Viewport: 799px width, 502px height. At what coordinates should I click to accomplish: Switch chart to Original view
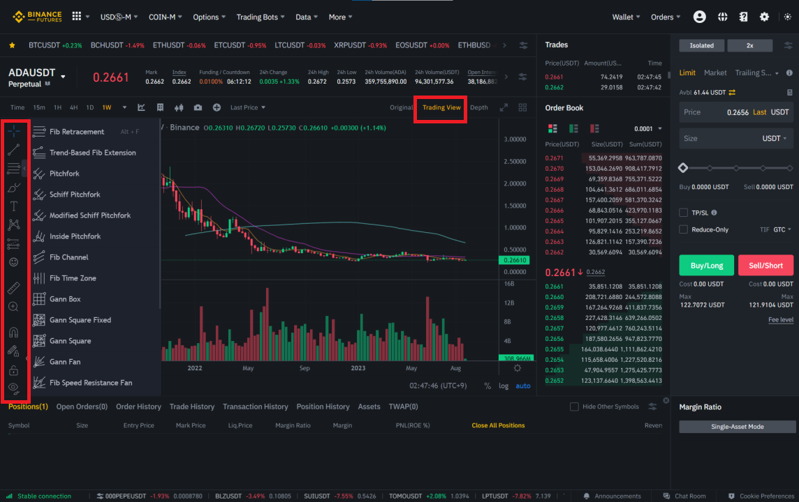click(x=401, y=107)
